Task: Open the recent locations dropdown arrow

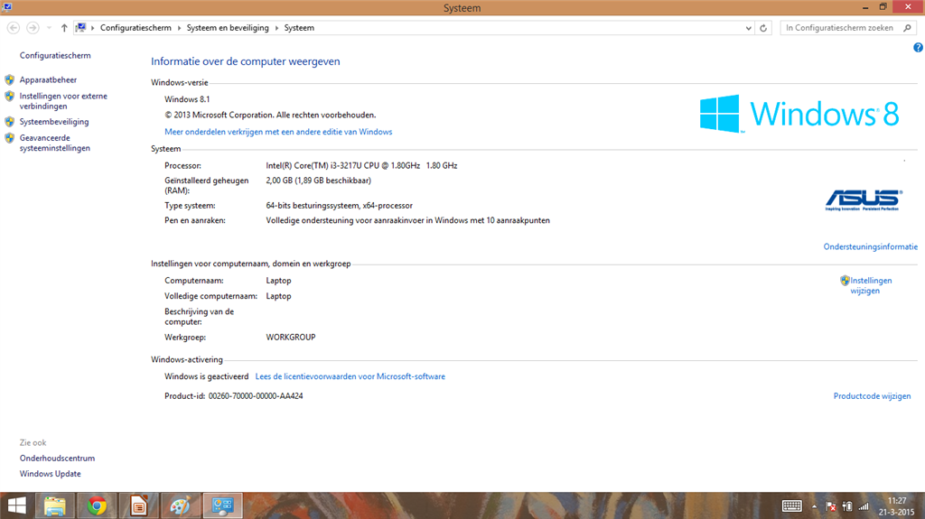Action: pyautogui.click(x=49, y=28)
